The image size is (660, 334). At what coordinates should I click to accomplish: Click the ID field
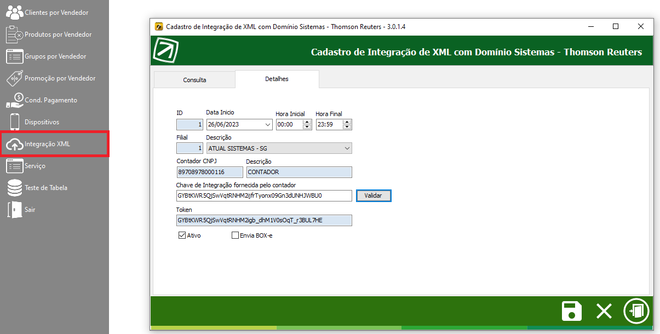[190, 124]
